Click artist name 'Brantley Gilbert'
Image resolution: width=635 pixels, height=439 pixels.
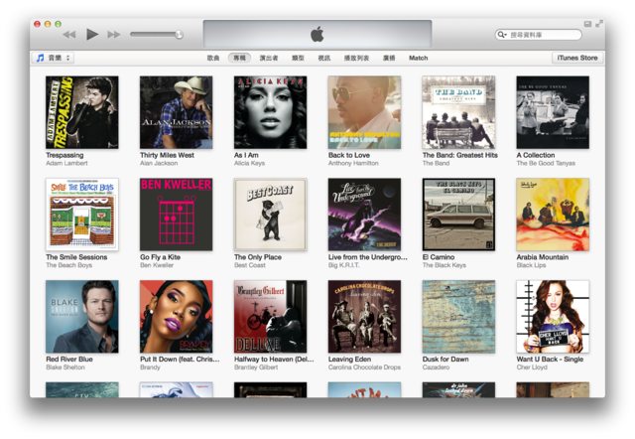(256, 367)
